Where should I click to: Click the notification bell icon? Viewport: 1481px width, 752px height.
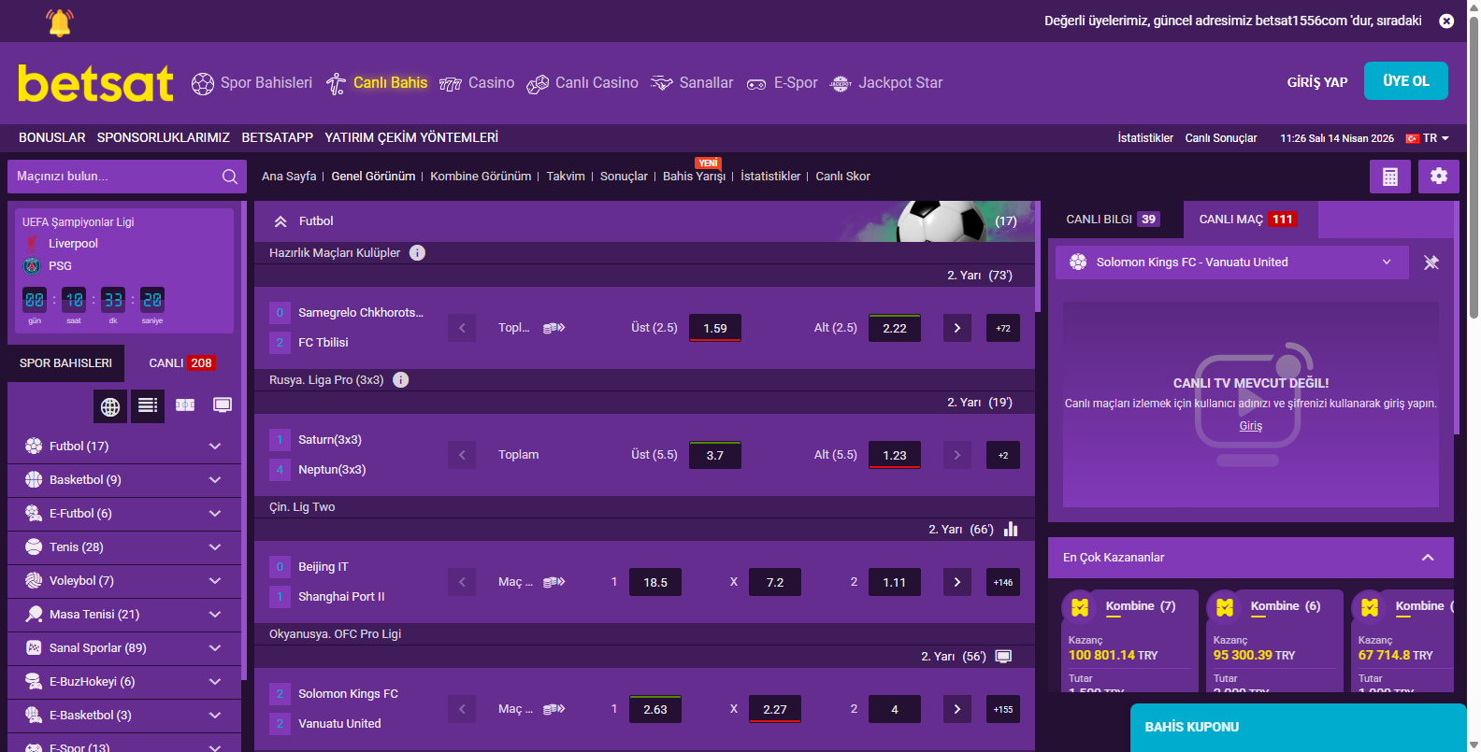click(x=60, y=21)
